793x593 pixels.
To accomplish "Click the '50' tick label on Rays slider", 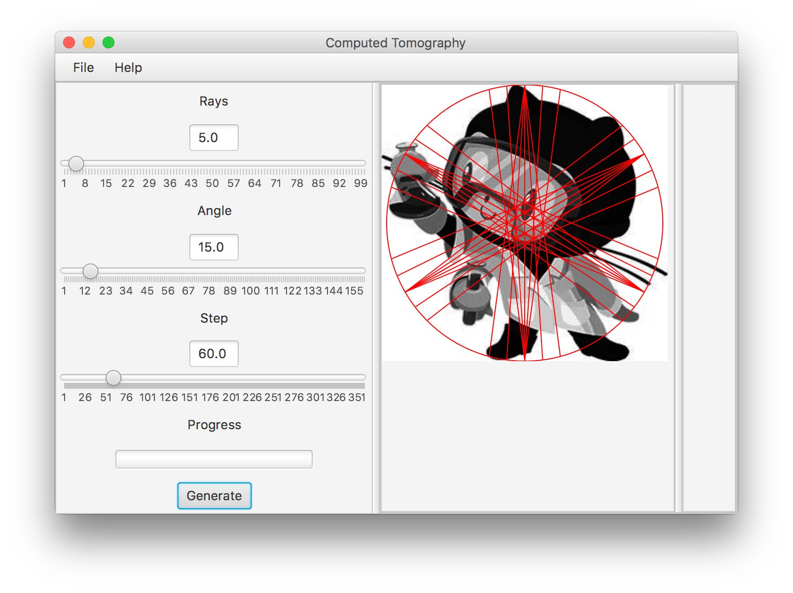I will pos(212,184).
